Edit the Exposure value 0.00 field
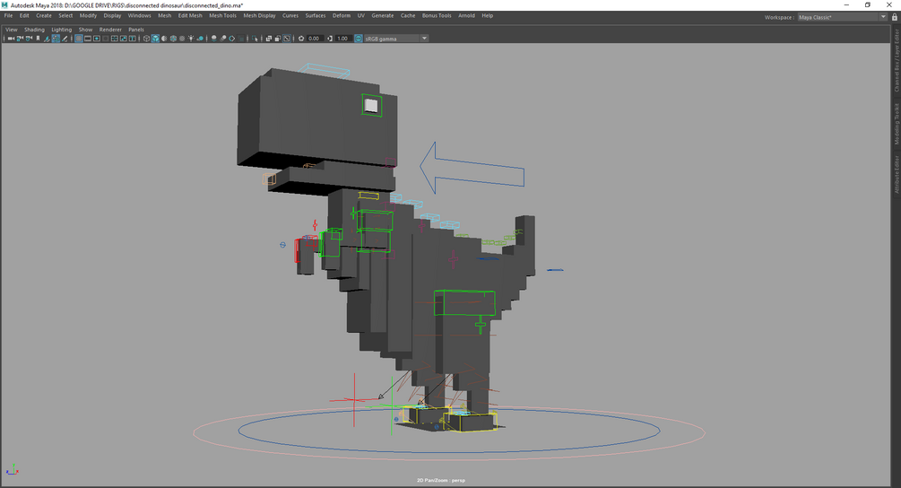Screen dimensions: 901x488 click(x=315, y=39)
